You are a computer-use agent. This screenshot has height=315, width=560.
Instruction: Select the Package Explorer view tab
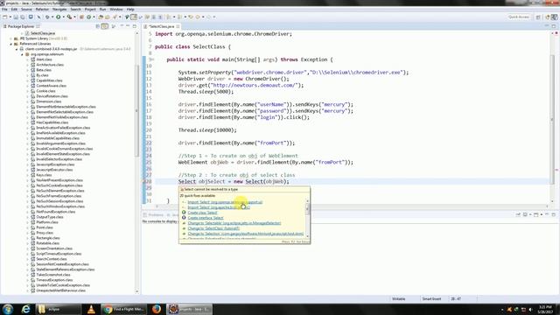(x=21, y=26)
